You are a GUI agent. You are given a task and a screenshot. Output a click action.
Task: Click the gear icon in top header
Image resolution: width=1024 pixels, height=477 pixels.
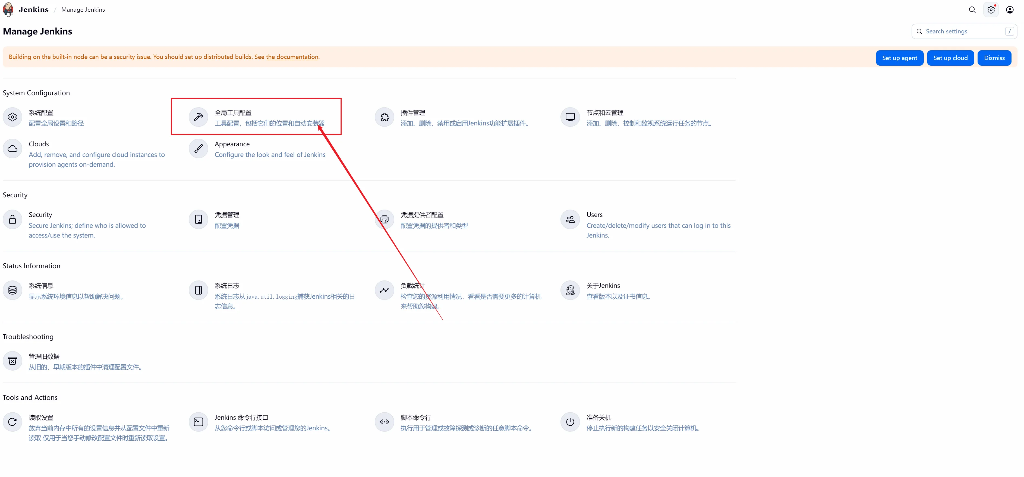pyautogui.click(x=991, y=10)
